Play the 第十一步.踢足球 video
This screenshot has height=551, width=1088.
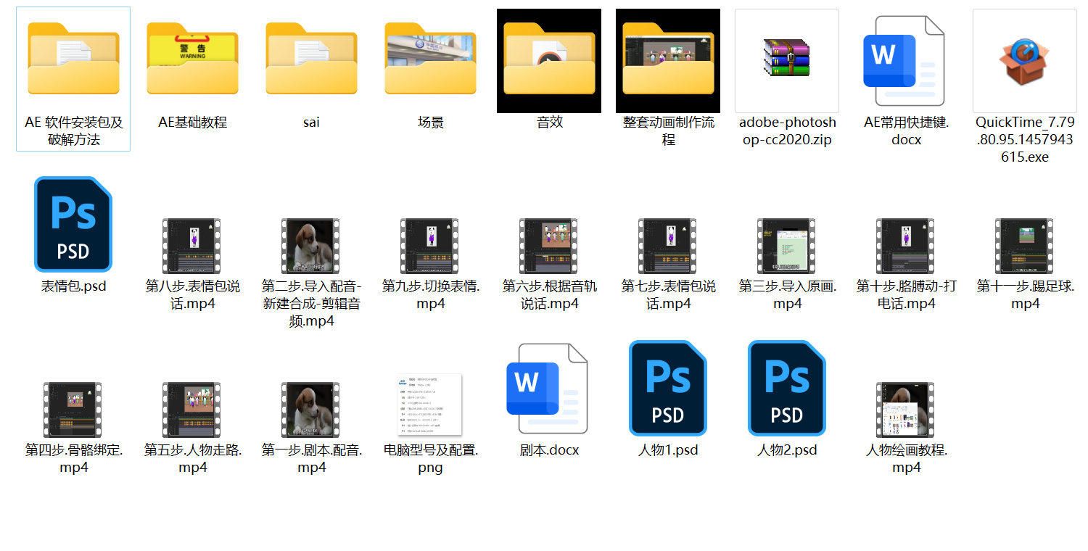1025,244
